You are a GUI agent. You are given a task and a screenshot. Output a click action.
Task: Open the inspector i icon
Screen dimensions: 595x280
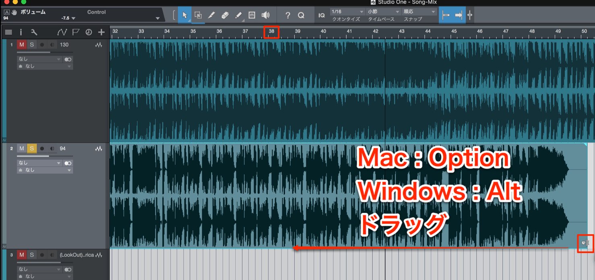21,32
